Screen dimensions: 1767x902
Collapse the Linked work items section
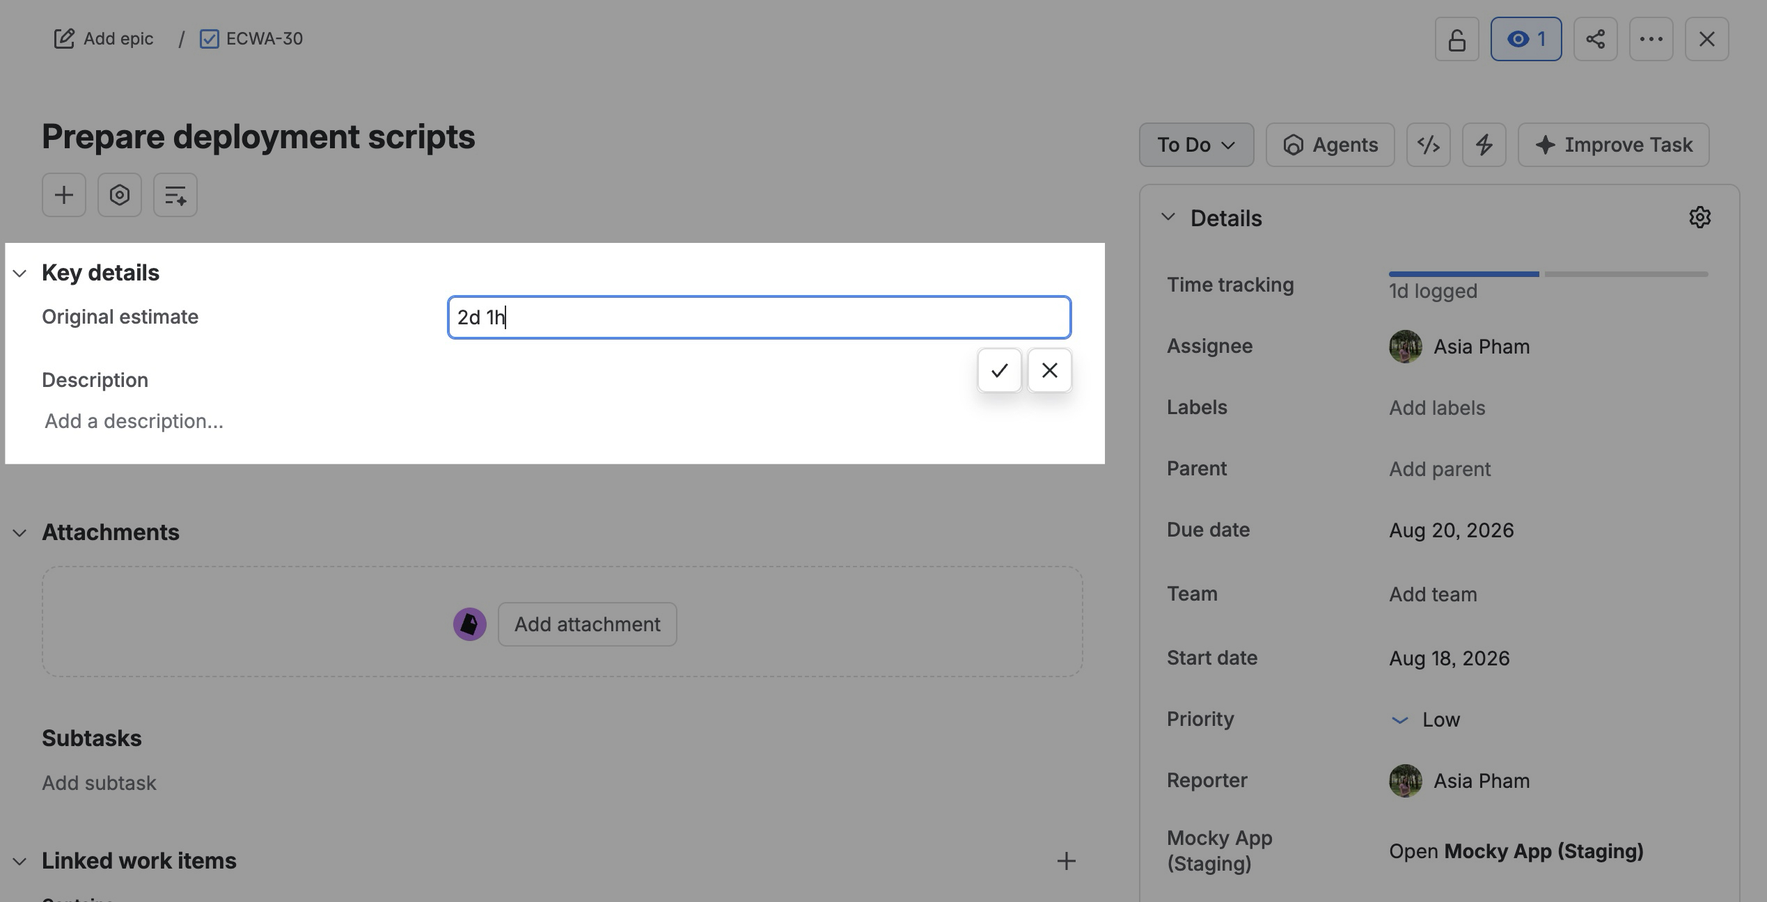(19, 861)
